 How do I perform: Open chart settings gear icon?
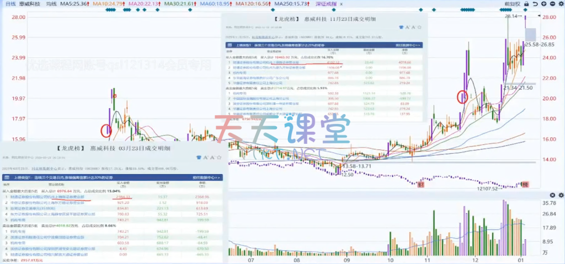561,3
